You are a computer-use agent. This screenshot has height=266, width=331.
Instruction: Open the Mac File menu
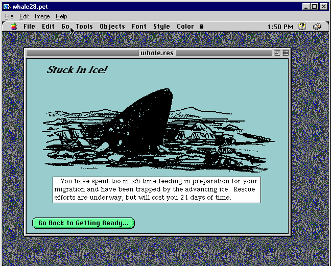coord(29,27)
